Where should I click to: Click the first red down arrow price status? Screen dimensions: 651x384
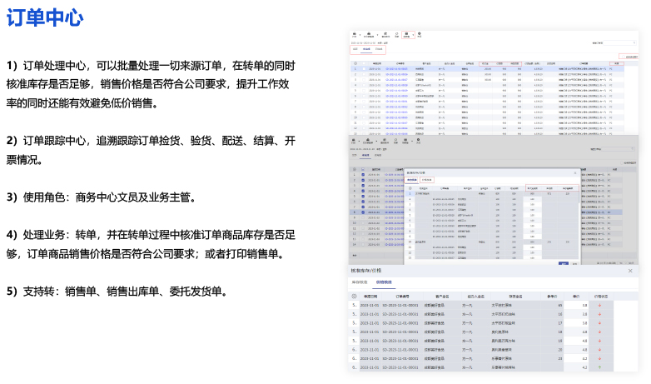[x=597, y=306]
